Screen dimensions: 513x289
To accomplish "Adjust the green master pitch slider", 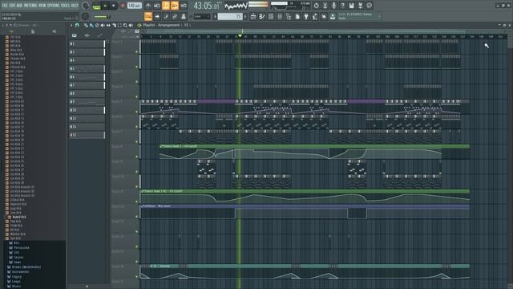I will point(102,17).
